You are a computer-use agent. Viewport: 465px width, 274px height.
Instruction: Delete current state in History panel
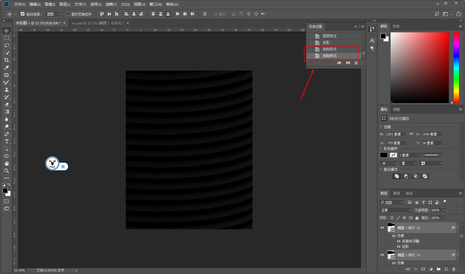coord(356,63)
